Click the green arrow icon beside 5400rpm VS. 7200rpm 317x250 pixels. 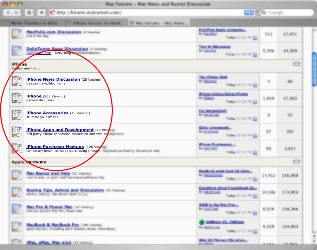click(202, 222)
